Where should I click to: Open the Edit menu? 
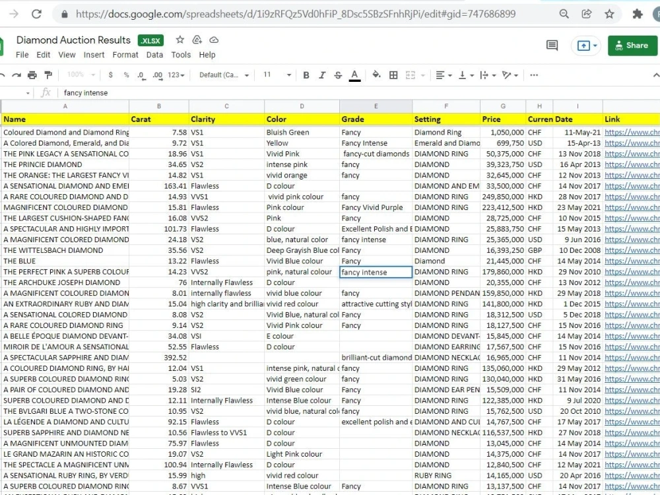click(43, 55)
